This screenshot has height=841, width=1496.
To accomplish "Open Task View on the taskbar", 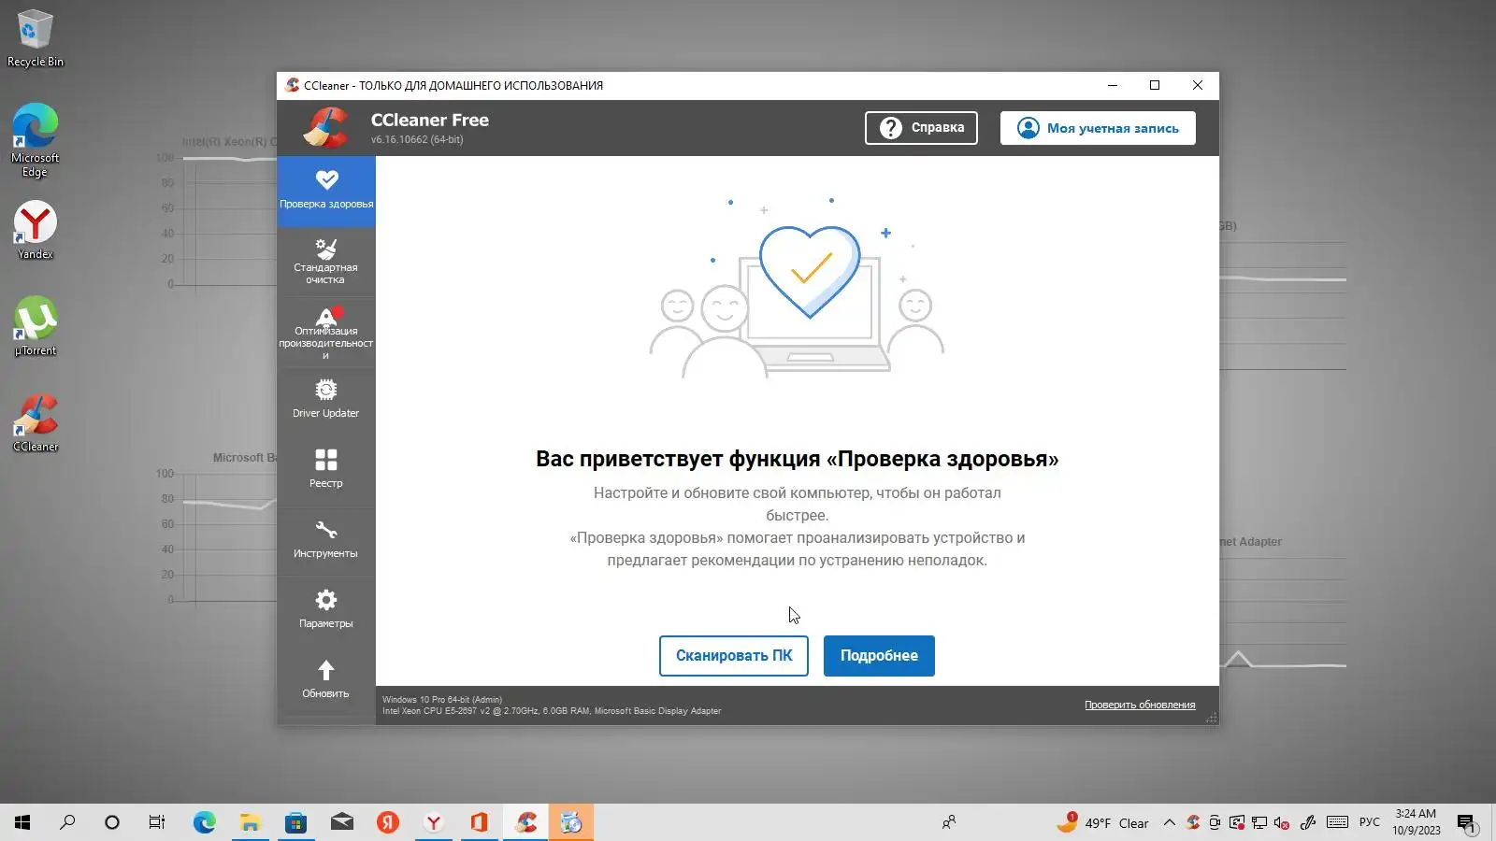I will coord(157,822).
